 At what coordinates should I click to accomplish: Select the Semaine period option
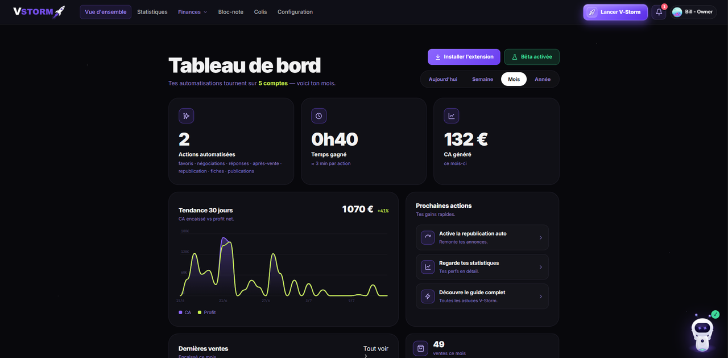(482, 79)
